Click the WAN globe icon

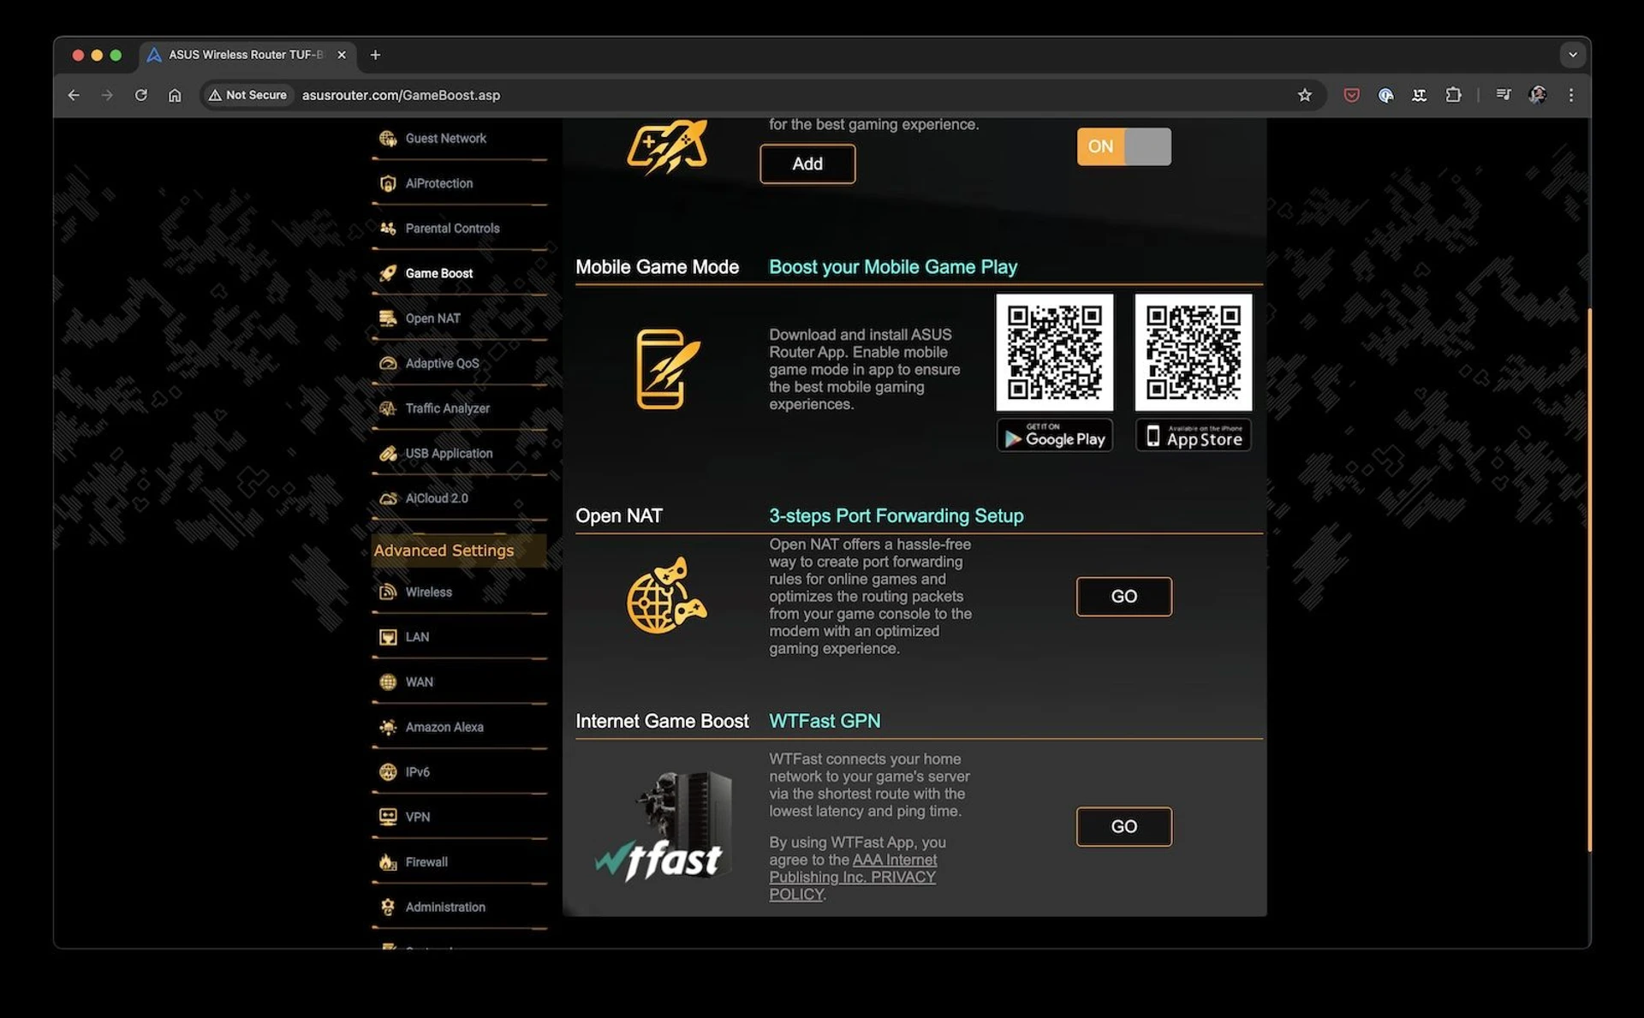pyautogui.click(x=388, y=682)
